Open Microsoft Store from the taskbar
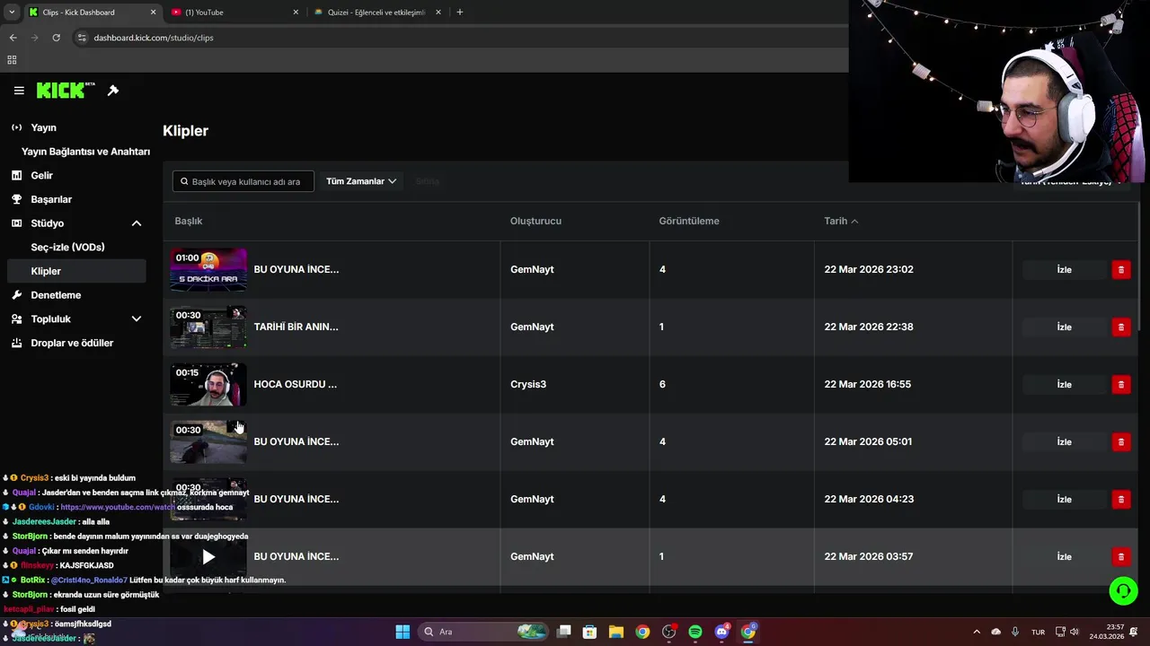 [x=589, y=632]
